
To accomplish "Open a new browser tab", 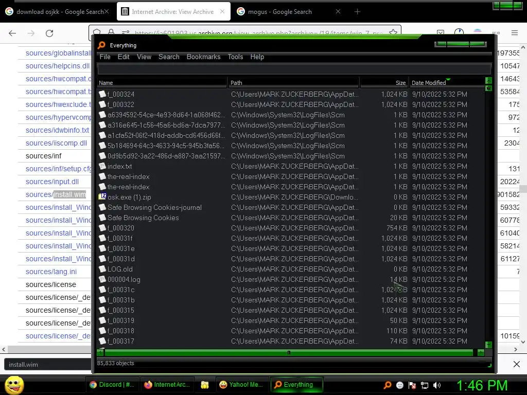I will (x=357, y=12).
